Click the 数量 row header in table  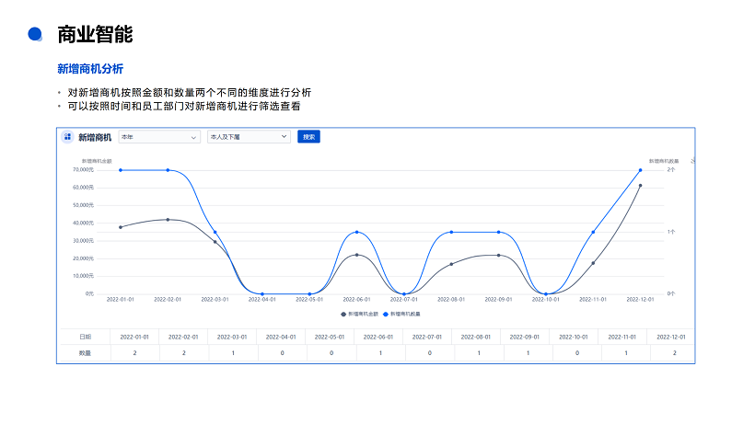click(x=84, y=353)
